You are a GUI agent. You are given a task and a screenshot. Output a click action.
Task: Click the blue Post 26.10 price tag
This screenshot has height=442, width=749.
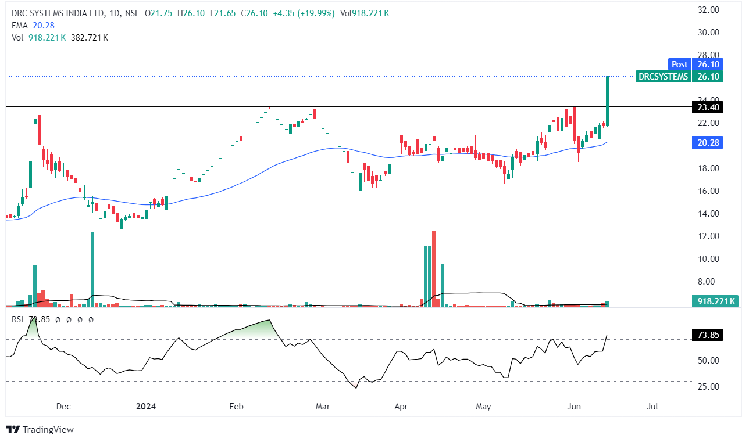click(x=695, y=64)
